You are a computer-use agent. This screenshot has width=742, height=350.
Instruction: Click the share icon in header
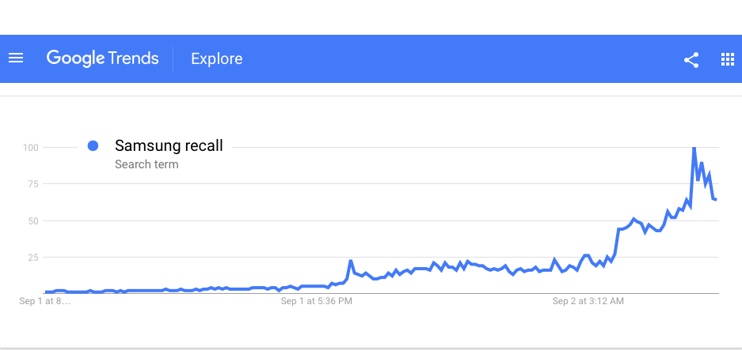[x=691, y=60]
